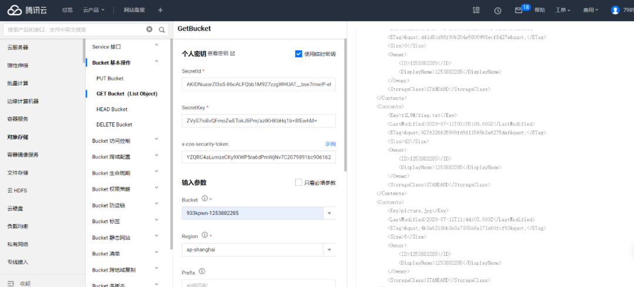Image resolution: width=634 pixels, height=287 pixels.
Task: Select 对象存储 in the product list
Action: (x=18, y=137)
